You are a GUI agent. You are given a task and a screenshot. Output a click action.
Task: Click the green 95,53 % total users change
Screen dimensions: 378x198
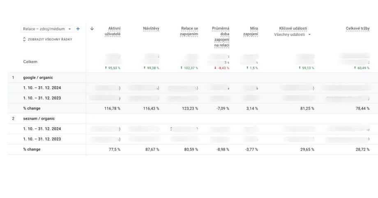click(x=113, y=68)
